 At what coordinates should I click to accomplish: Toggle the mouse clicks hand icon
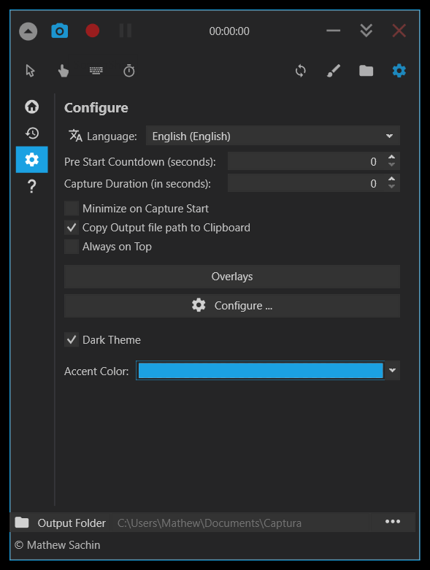(64, 71)
